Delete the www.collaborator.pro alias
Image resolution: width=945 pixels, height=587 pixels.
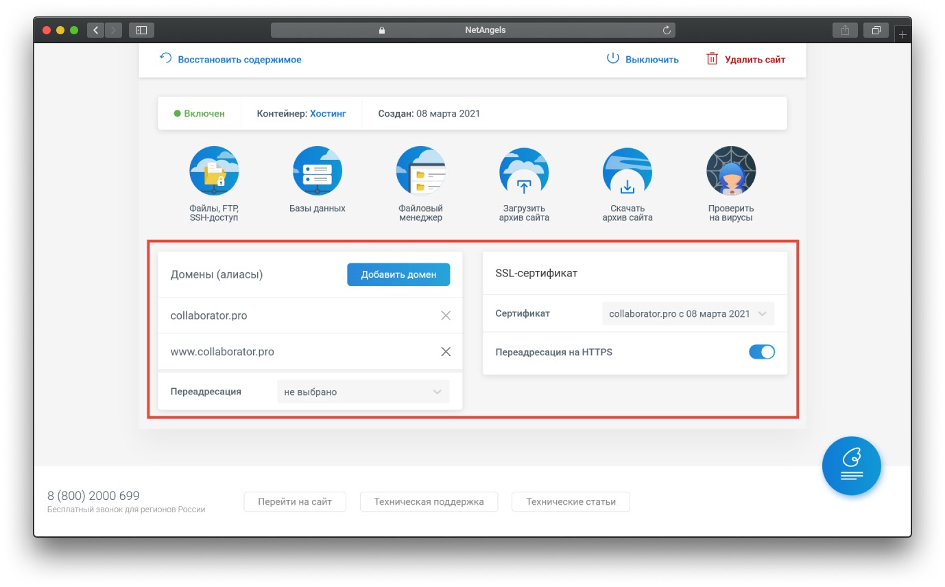[446, 352]
